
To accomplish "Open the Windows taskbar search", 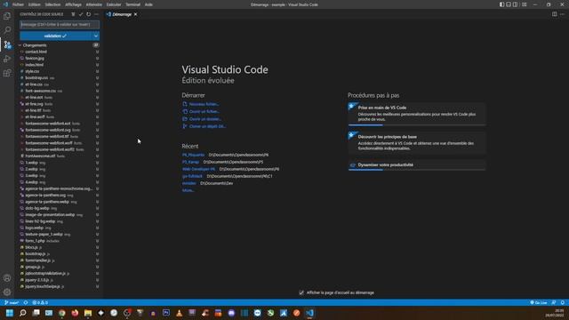I will [23, 313].
